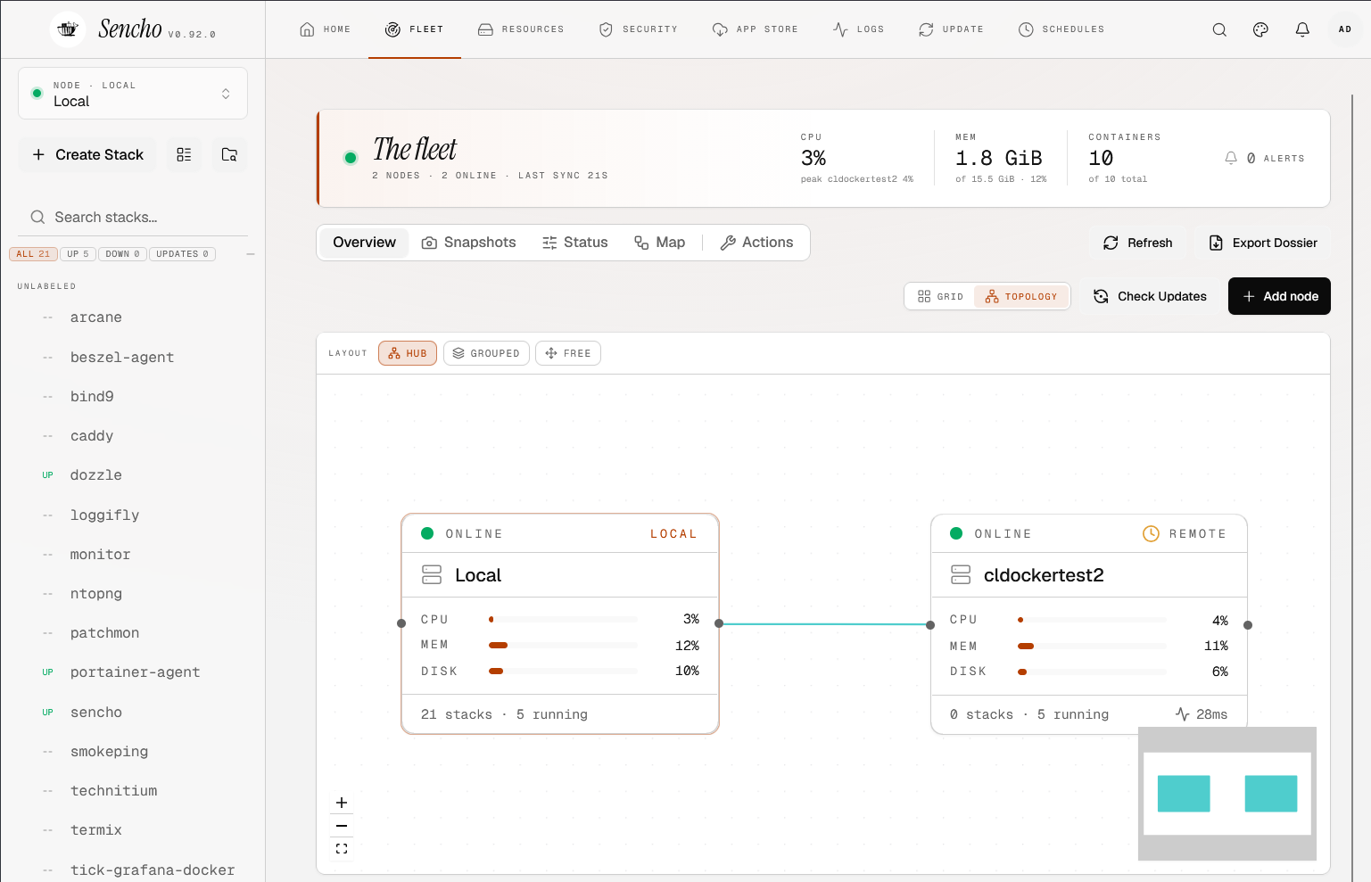Click the Local node DISK usage bar

[x=563, y=671]
